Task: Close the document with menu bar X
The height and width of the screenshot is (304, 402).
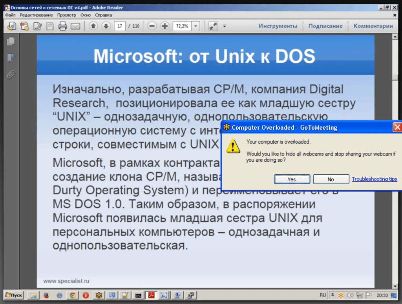Action: pos(395,15)
